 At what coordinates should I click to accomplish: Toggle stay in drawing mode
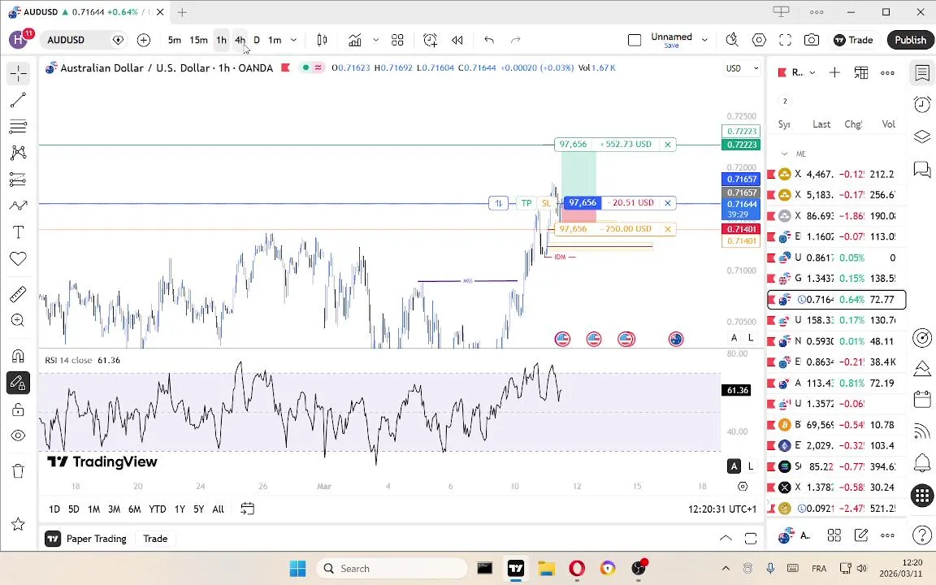[x=18, y=383]
